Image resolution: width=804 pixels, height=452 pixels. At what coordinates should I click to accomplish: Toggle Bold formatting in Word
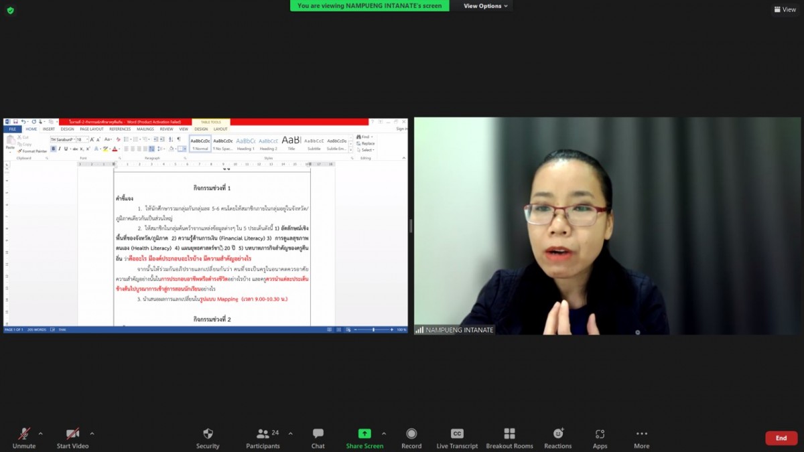click(54, 149)
